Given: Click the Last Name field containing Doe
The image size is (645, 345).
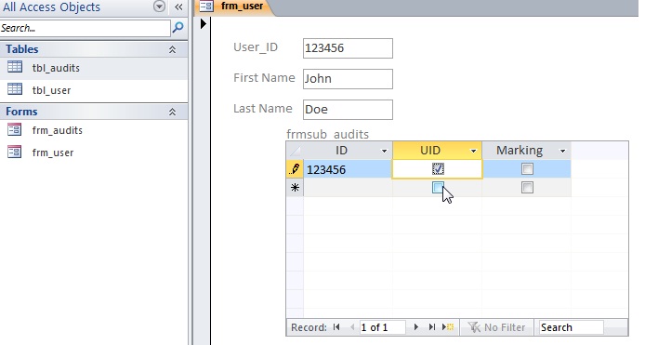Looking at the screenshot, I should point(348,110).
